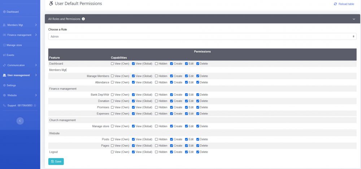
Task: Click the Support phone icon
Action: (4, 105)
